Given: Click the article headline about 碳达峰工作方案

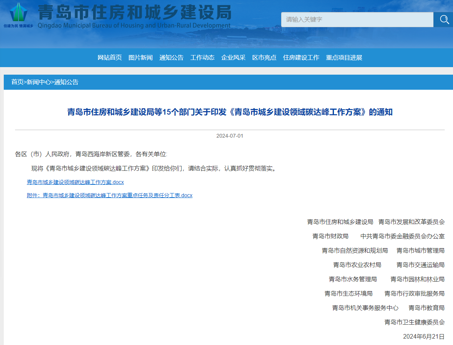Looking at the screenshot, I should (x=230, y=112).
